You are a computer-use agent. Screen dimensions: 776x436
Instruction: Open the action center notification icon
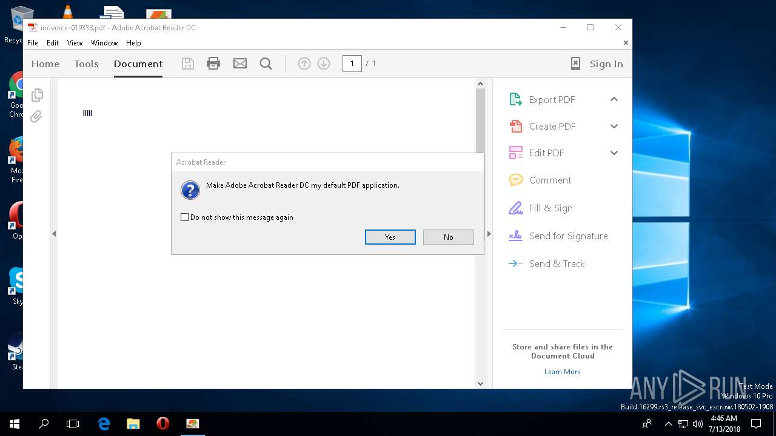756,424
